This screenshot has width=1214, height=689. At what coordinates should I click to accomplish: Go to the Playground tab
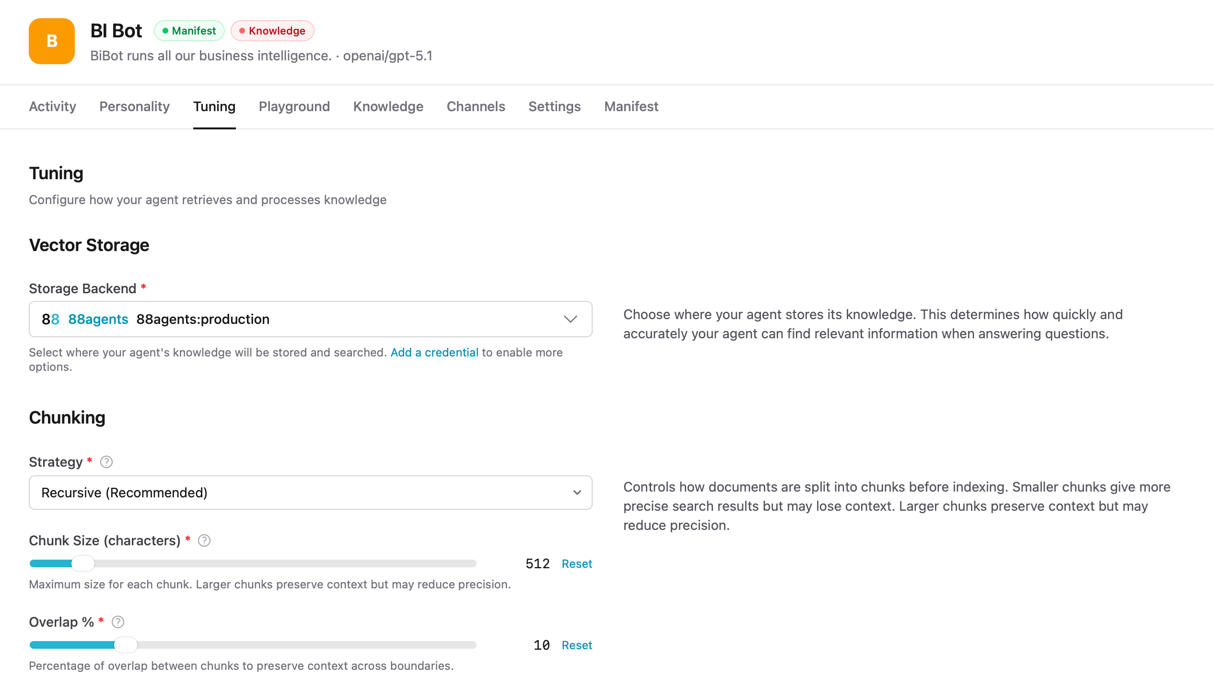294,106
